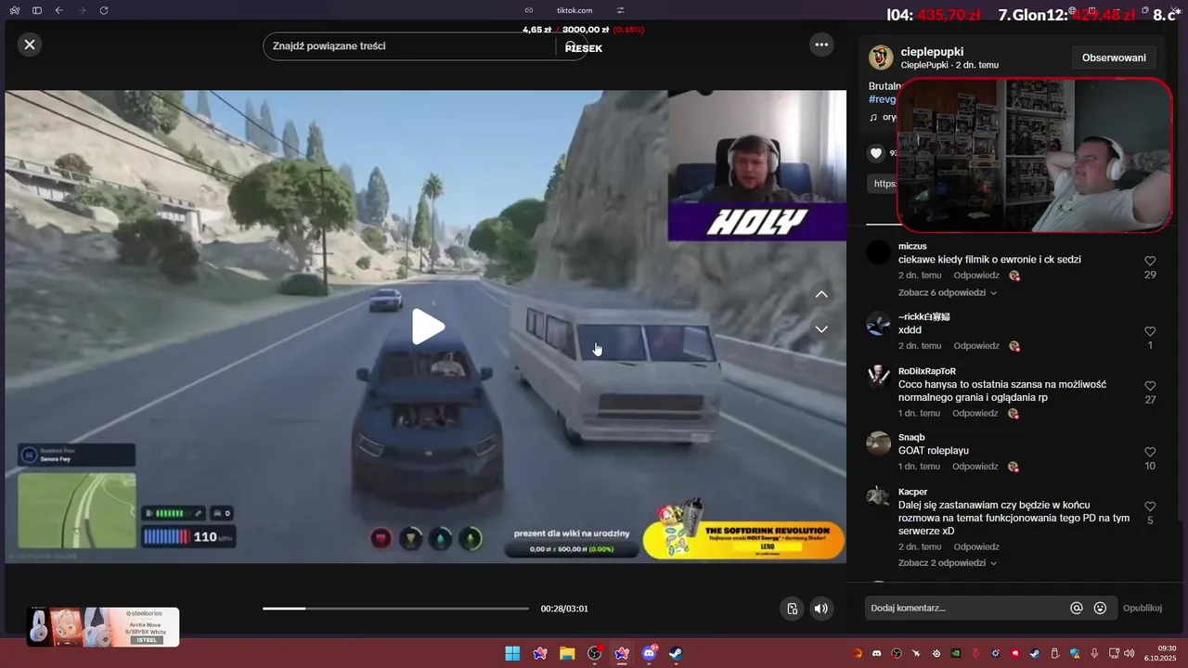Open the three-dot more options menu
Screen dimensions: 1188x668
click(820, 45)
